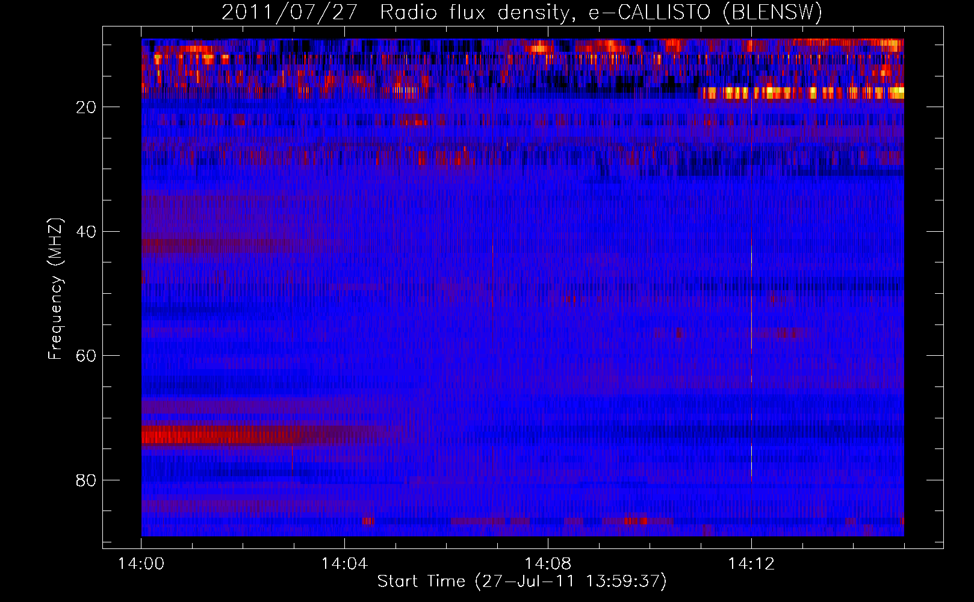974x602 pixels.
Task: Click the "Frequency (MHZ)" axis label
Action: (55, 289)
